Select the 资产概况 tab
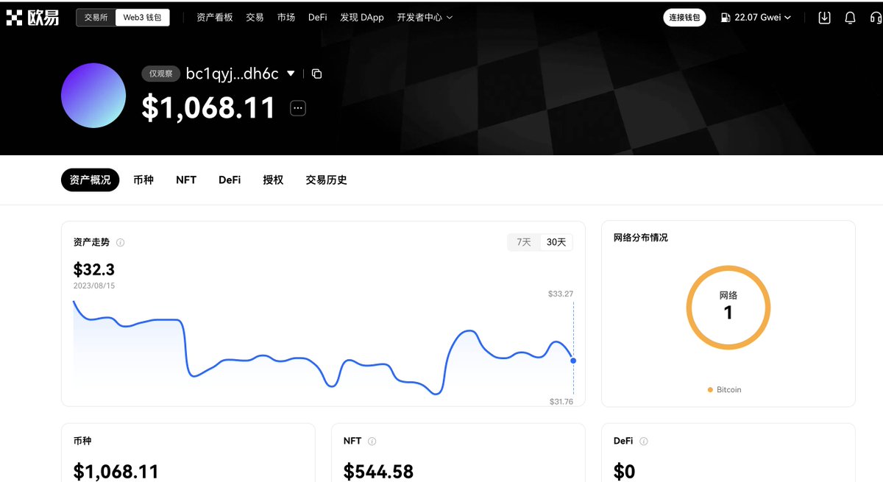883x482 pixels. pyautogui.click(x=90, y=180)
